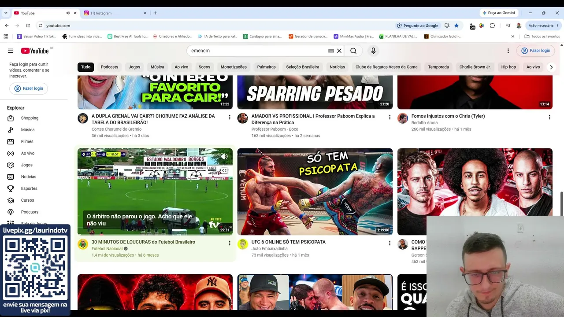Select the Seleção Brasileira filter chip

pos(303,67)
